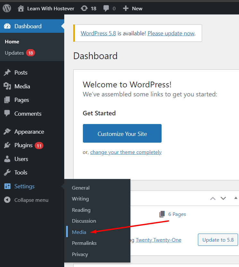Open the Comments menu
Image resolution: width=239 pixels, height=267 pixels.
click(28, 113)
